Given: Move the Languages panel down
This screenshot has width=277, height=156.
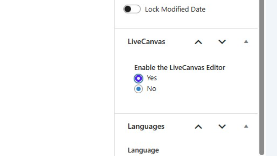Looking at the screenshot, I should 222,126.
